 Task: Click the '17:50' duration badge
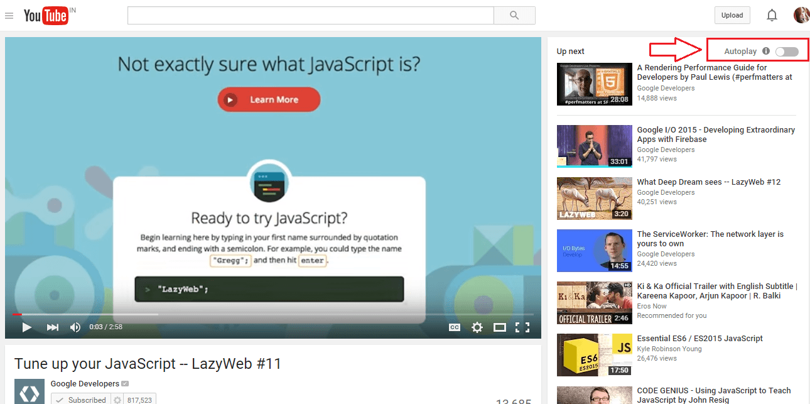tap(619, 370)
